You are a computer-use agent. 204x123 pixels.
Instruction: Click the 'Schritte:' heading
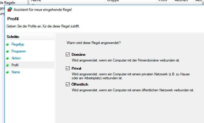click(13, 37)
